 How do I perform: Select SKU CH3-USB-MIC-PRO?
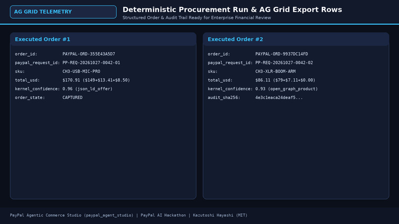click(x=81, y=71)
